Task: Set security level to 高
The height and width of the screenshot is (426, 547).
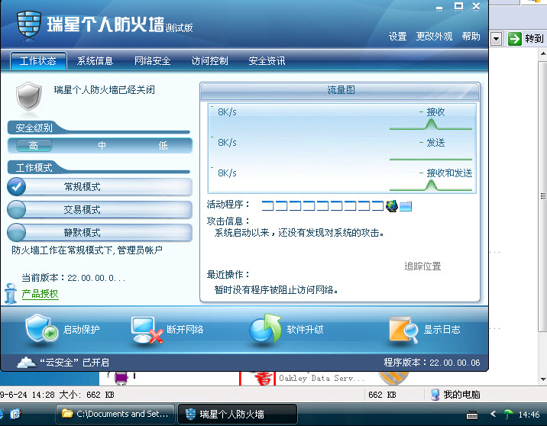Action: pos(34,146)
